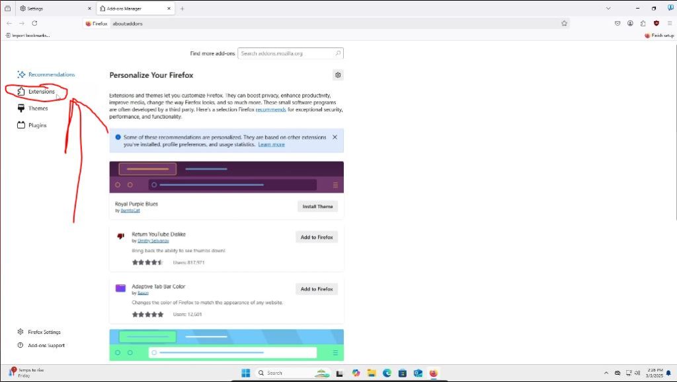Open a new tab with plus button
The image size is (677, 382).
[x=182, y=8]
